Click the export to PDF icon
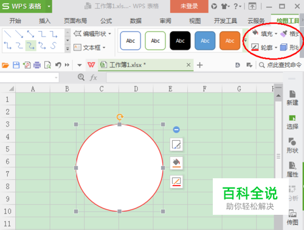This screenshot has height=230, width=304. (x=27, y=65)
